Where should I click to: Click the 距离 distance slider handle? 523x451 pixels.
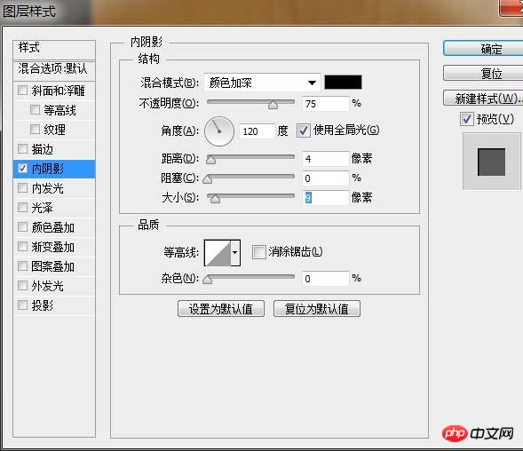tap(210, 160)
